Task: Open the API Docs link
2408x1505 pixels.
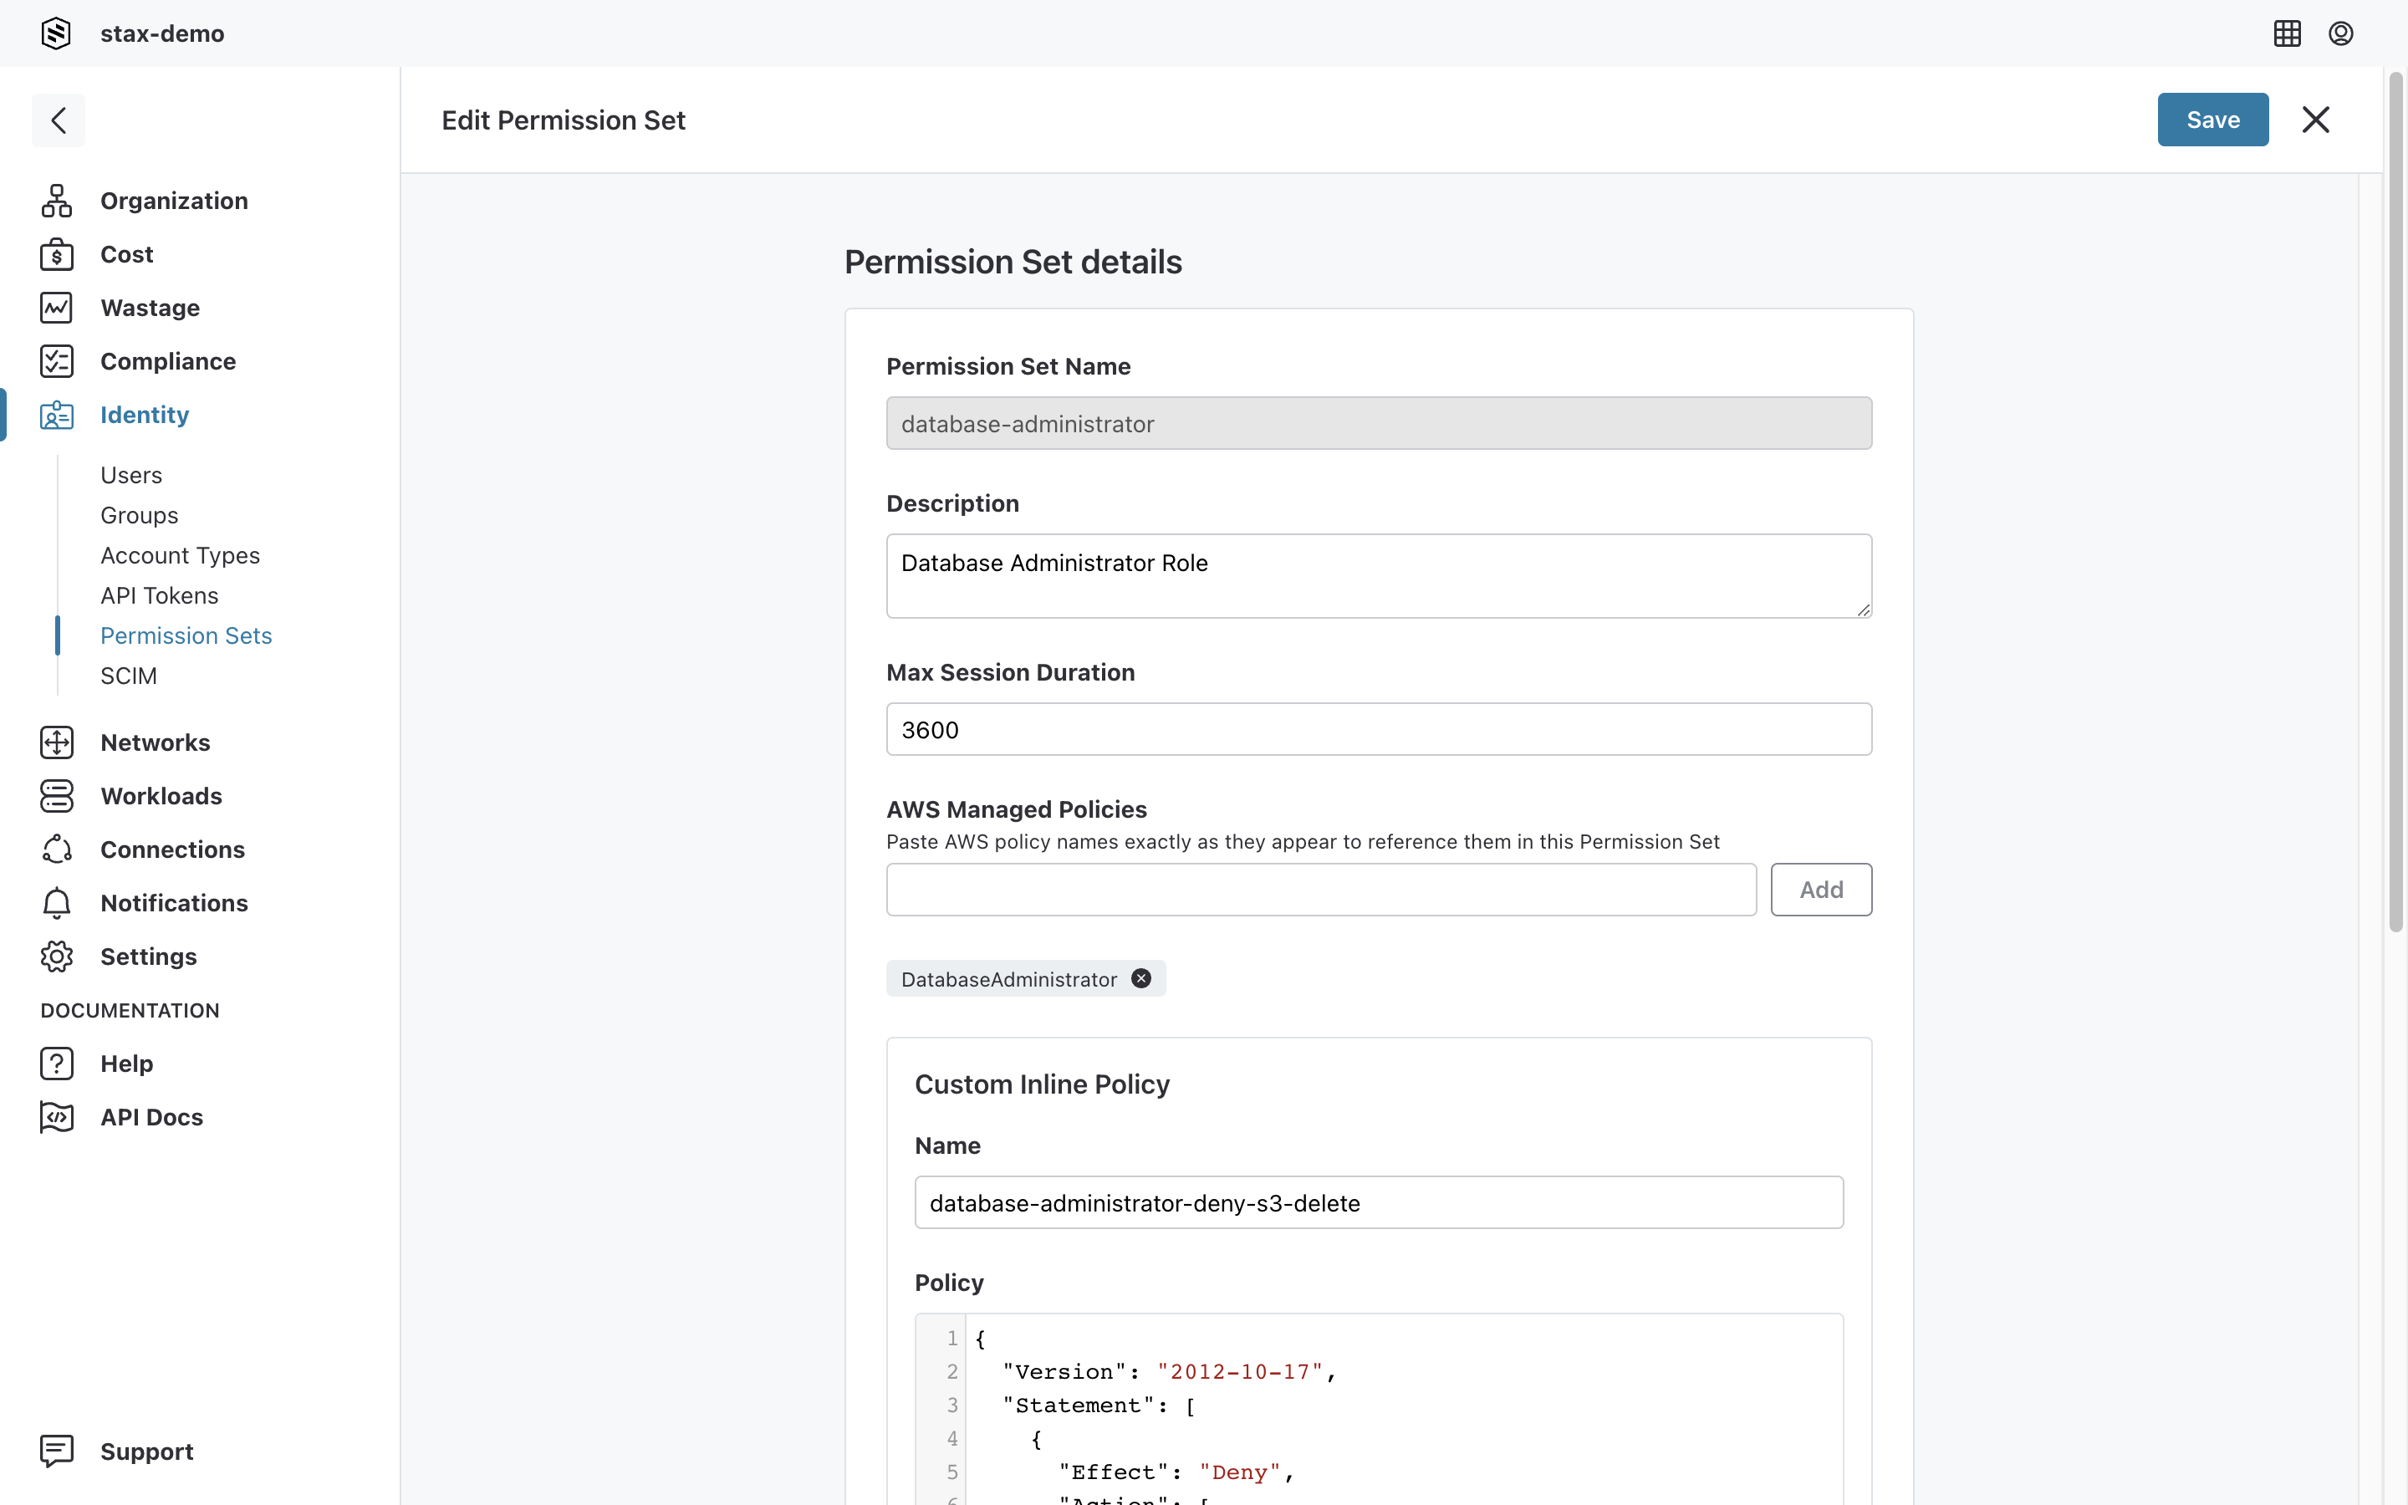Action: pos(151,1117)
